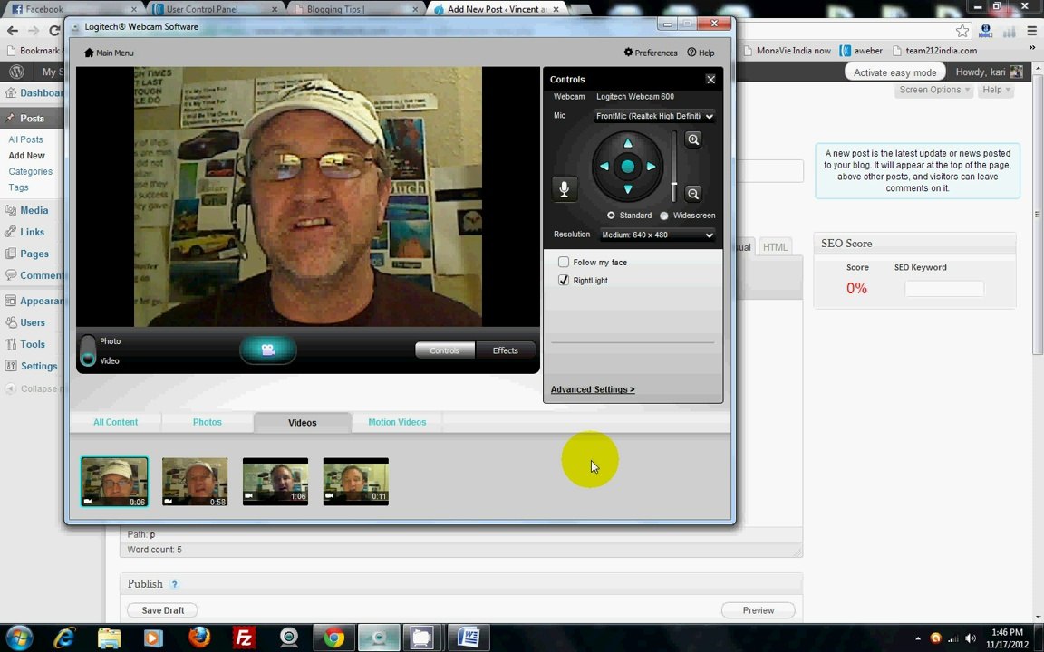
Task: Go to Main Menu home icon
Action: click(109, 53)
